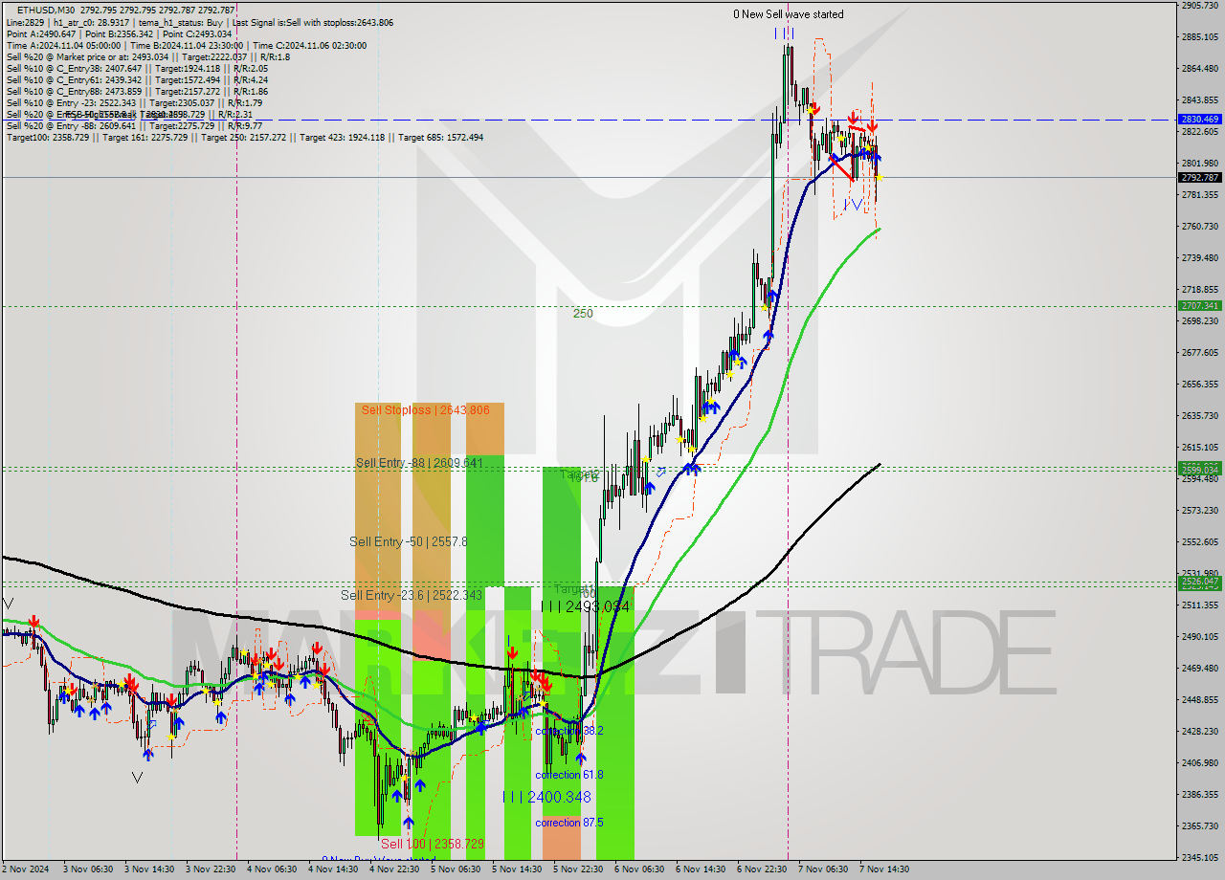Click the green 2599.034 price tag

(1200, 469)
